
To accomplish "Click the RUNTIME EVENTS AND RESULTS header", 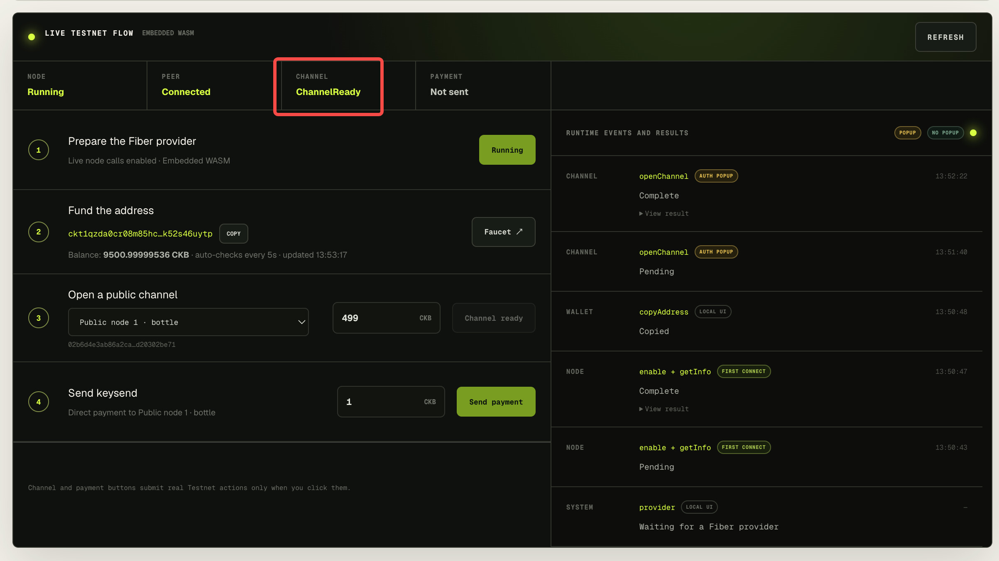I will coord(627,133).
